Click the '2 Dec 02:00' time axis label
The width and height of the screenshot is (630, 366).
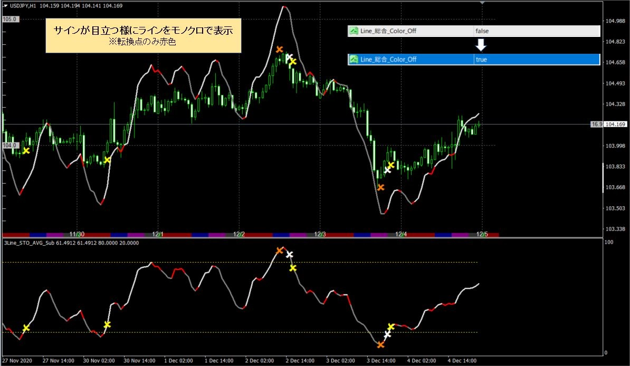click(x=260, y=360)
